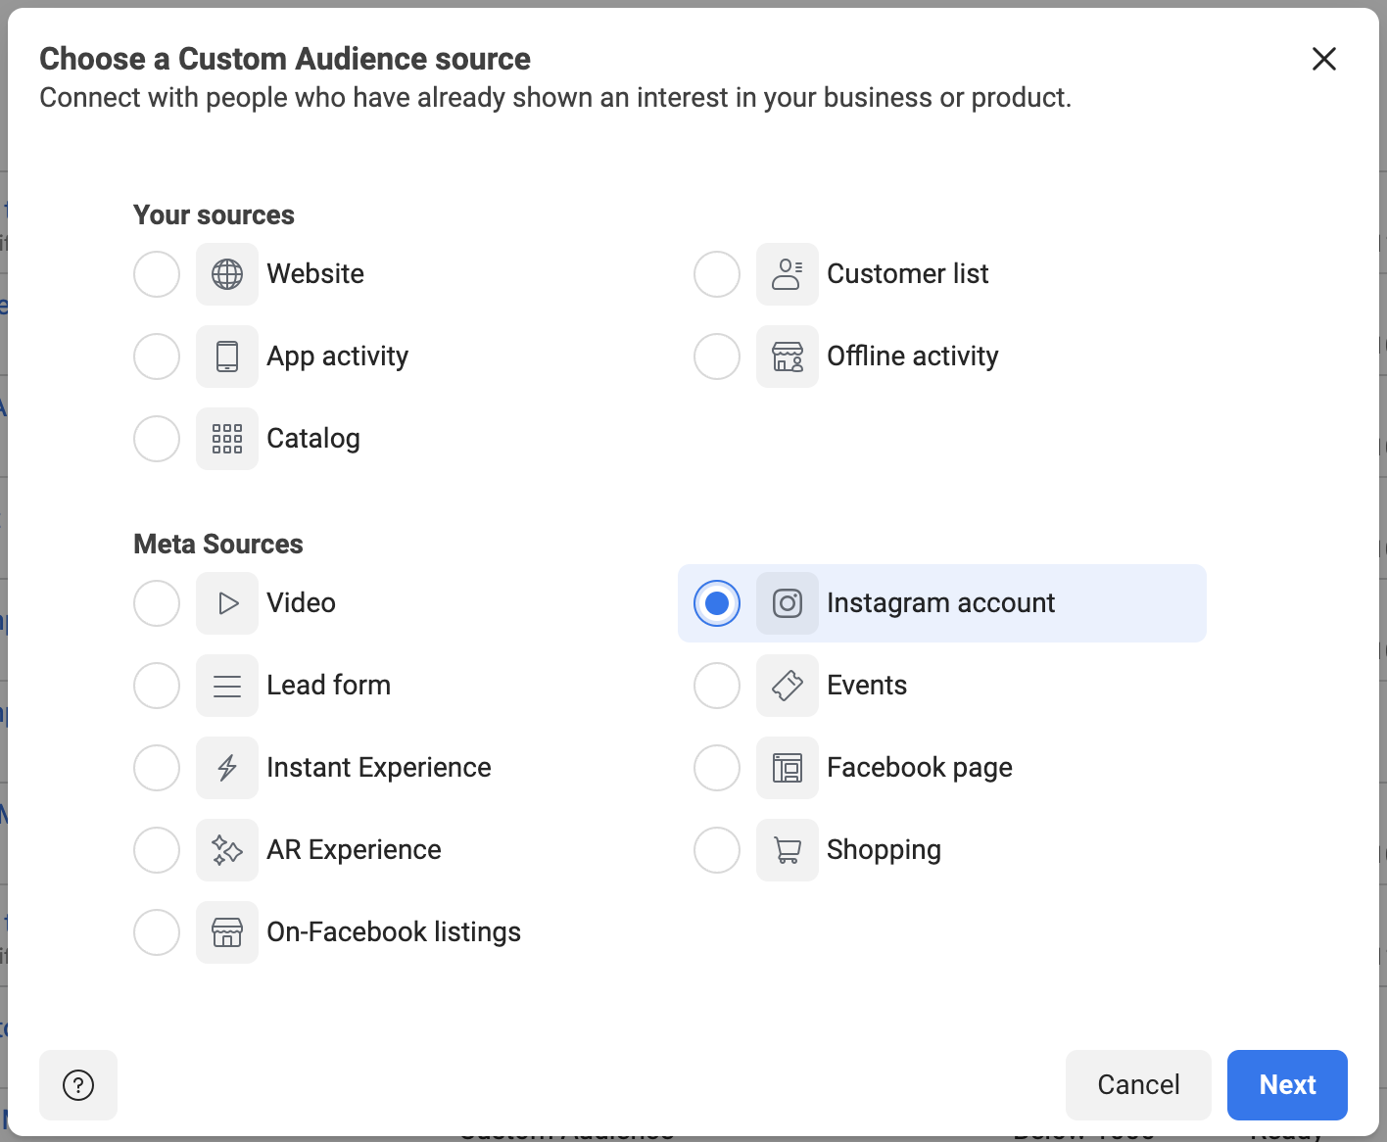
Task: Click the App activity phone icon
Action: pyautogui.click(x=227, y=357)
